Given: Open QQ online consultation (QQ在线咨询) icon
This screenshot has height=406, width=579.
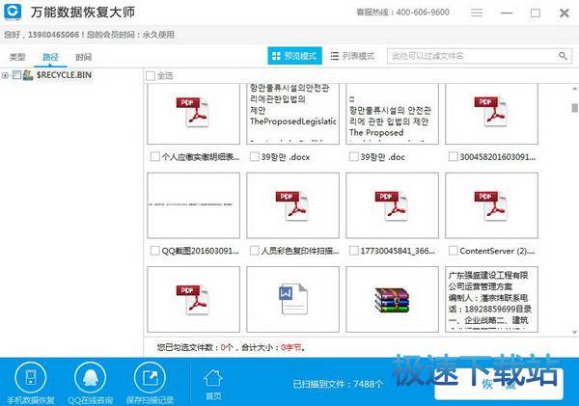Looking at the screenshot, I should point(90,378).
